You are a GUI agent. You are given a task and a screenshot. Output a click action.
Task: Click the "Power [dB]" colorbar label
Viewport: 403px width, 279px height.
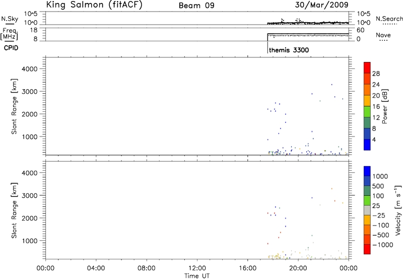click(x=385, y=106)
